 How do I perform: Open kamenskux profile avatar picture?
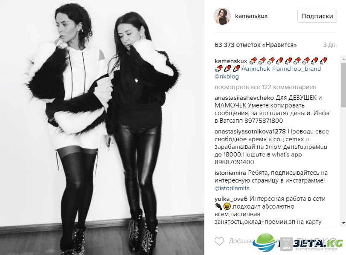point(222,16)
